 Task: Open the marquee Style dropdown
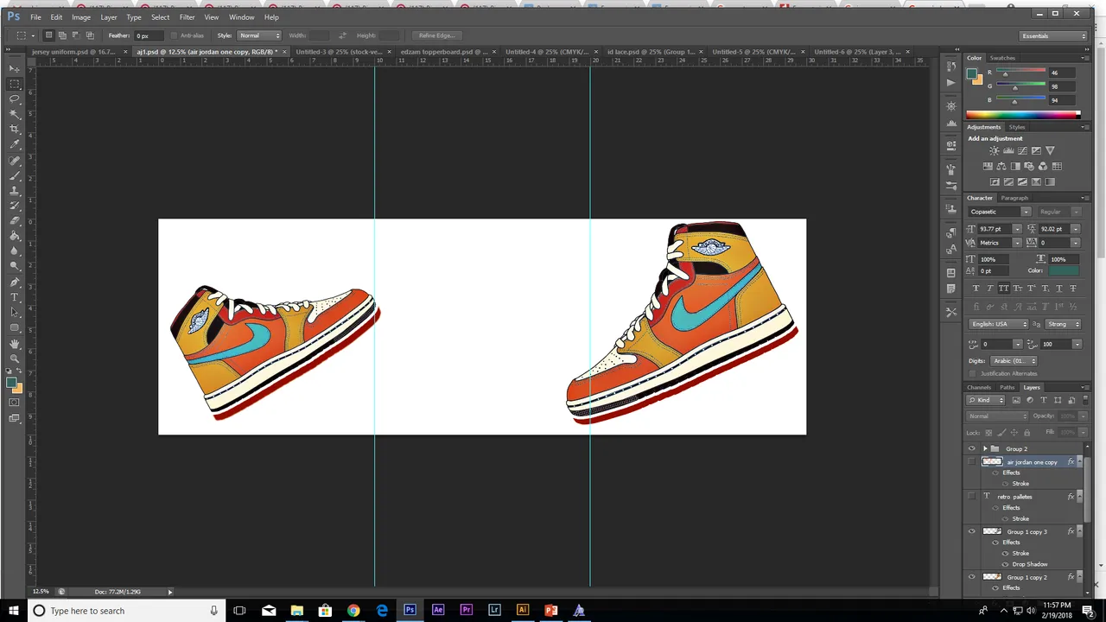coord(259,35)
